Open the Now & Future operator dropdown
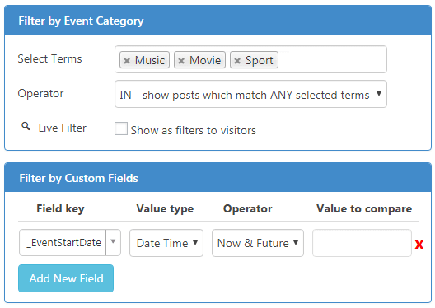This screenshot has width=435, height=308. coord(258,243)
